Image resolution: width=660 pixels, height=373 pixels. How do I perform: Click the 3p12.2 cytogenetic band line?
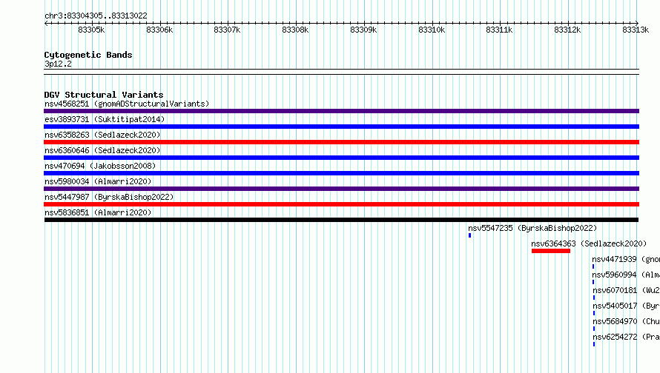coord(341,72)
